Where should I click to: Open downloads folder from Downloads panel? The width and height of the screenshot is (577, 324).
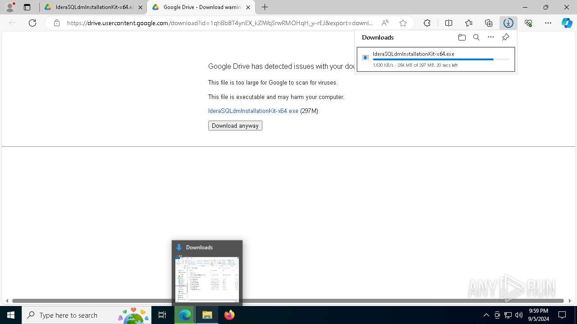coord(462,37)
